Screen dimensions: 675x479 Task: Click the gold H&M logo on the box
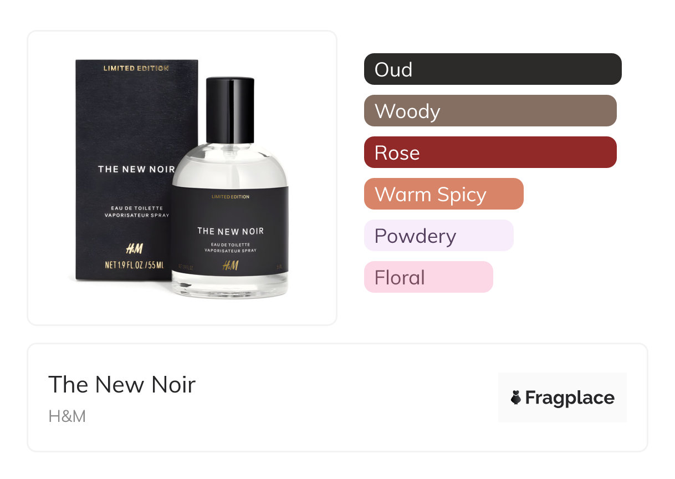(x=134, y=247)
